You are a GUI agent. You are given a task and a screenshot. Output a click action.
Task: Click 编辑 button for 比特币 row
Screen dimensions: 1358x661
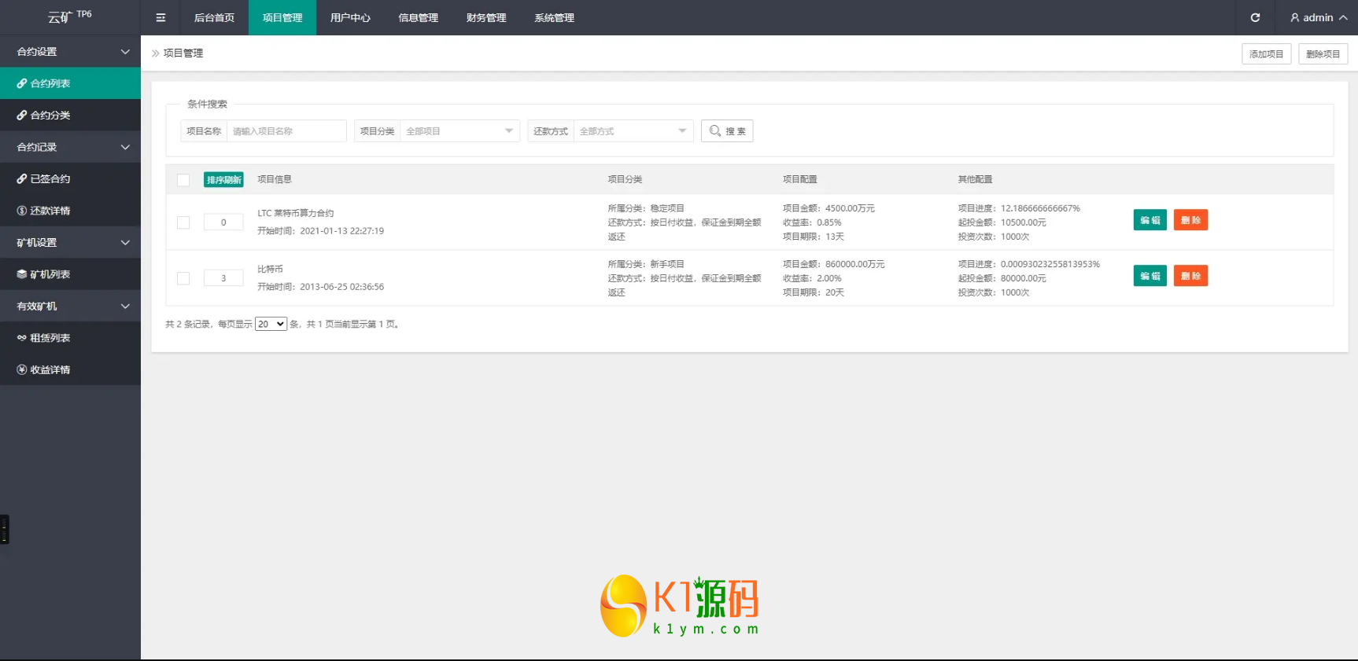(1150, 276)
